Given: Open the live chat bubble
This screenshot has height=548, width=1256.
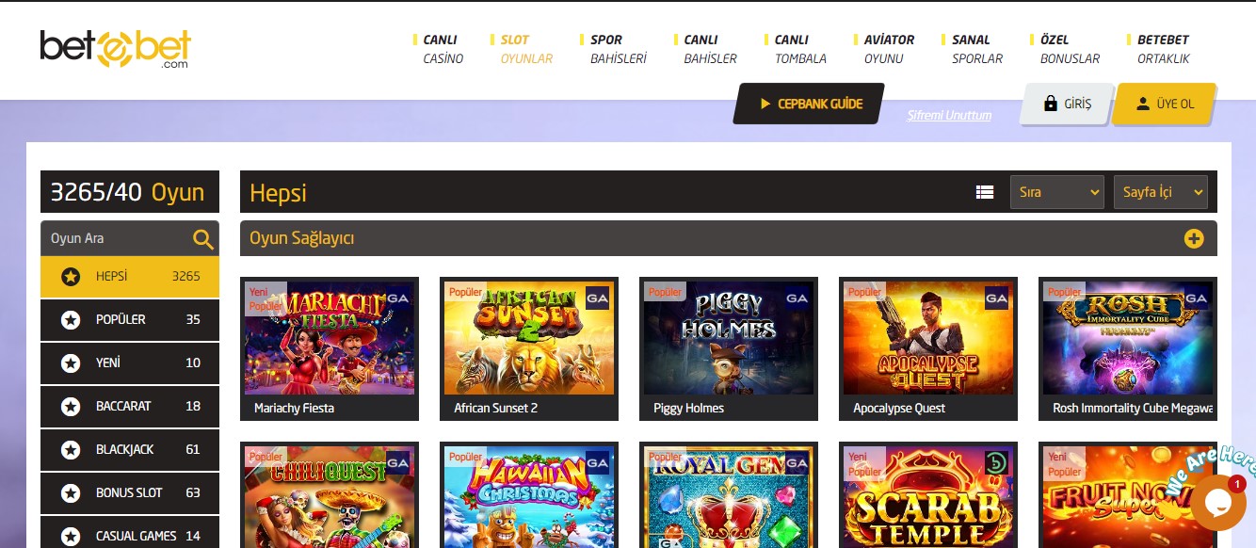Looking at the screenshot, I should [1217, 502].
